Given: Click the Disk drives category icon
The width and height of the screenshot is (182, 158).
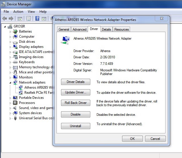Looking at the screenshot, I should (x=15, y=42).
